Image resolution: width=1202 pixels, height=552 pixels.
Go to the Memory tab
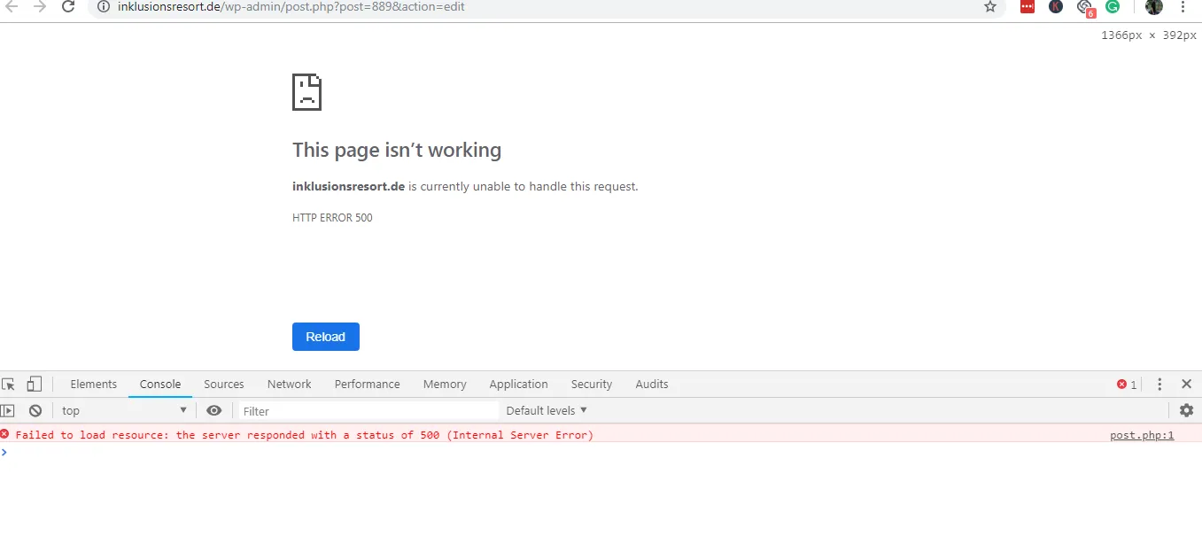(445, 384)
